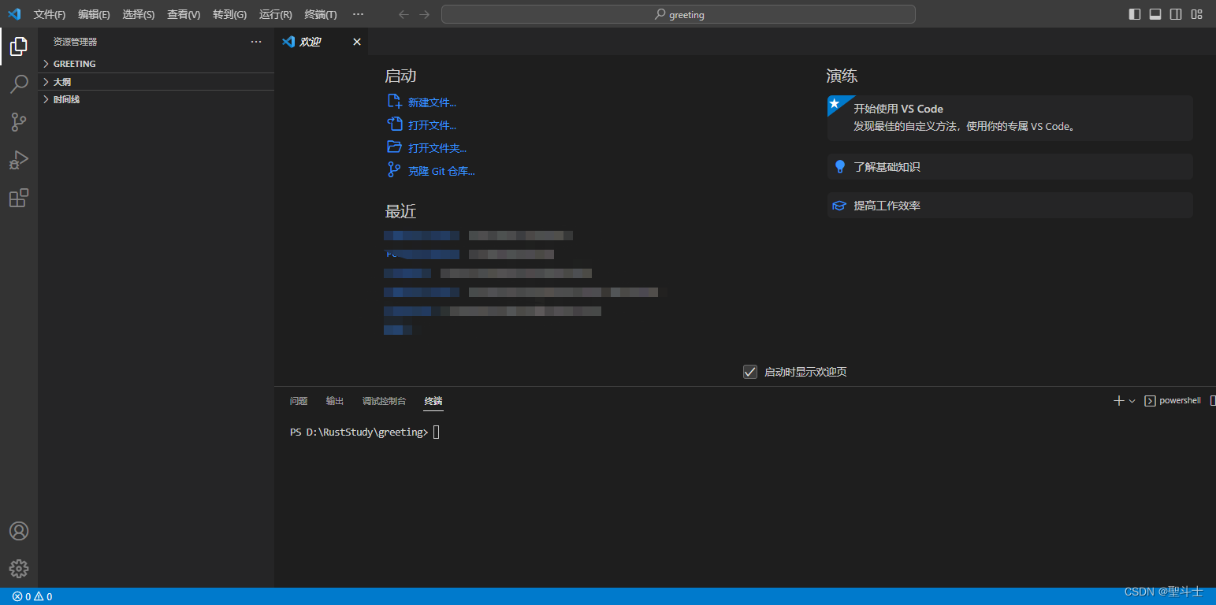Screen dimensions: 1216x605
Task: Open the 开始使用 VS Code walkthrough card
Action: (x=1010, y=118)
